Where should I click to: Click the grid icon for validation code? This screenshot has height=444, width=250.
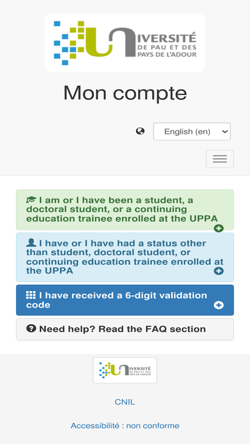31,295
